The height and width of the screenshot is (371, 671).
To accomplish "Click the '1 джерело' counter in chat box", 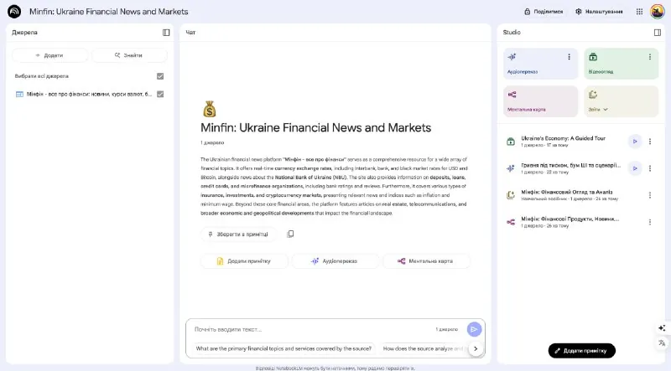I will [447, 329].
